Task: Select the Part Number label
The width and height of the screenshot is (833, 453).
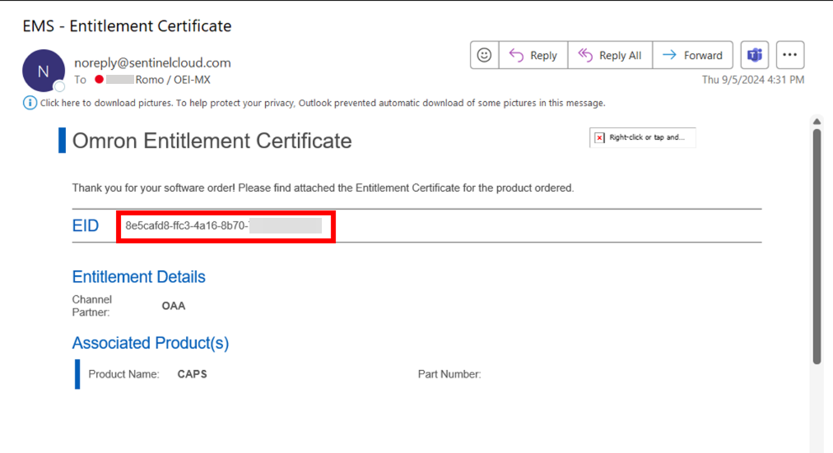Action: point(449,375)
